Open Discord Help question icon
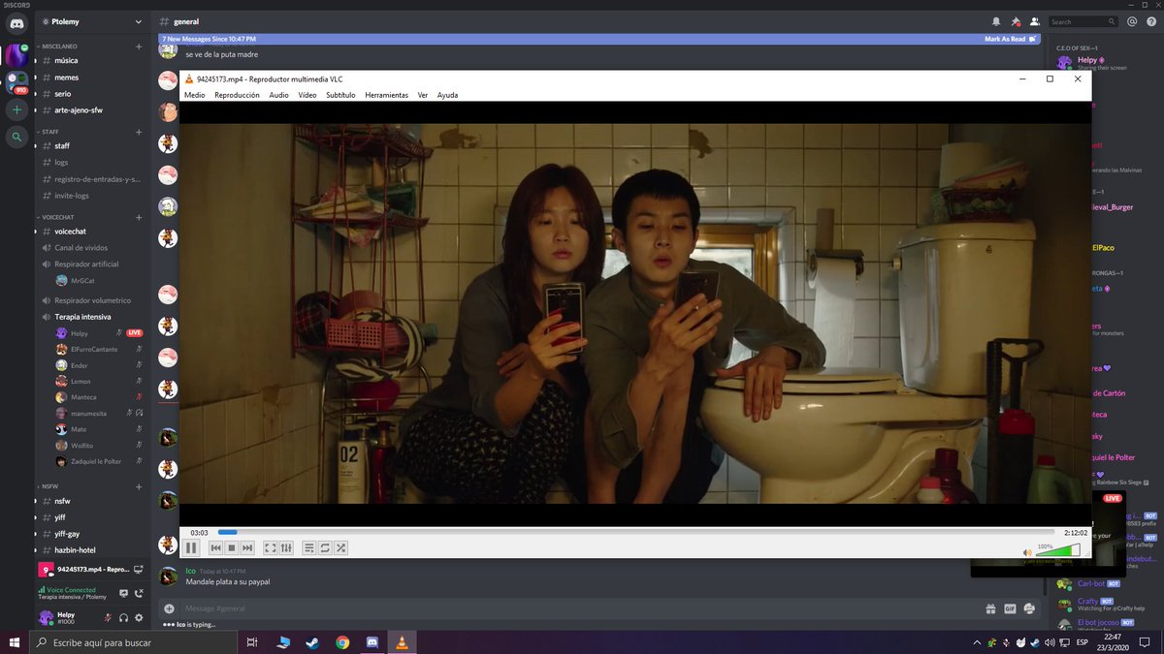 (x=1149, y=21)
